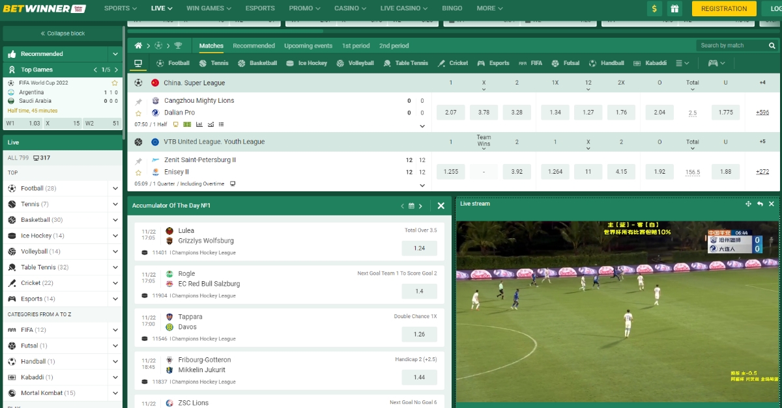Open the trophy breadcrumb icon
The height and width of the screenshot is (408, 782).
point(178,46)
